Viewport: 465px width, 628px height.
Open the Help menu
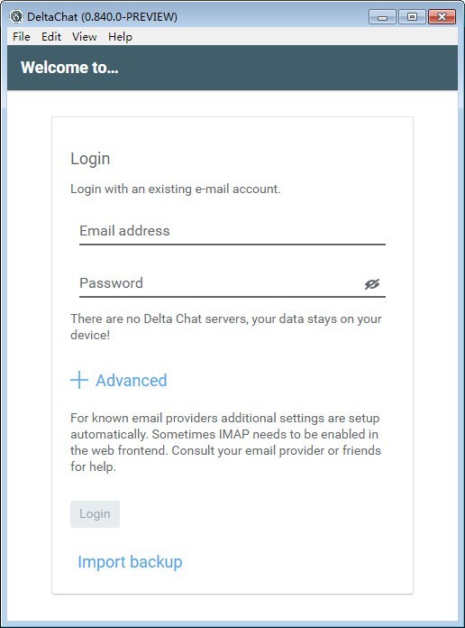click(120, 37)
